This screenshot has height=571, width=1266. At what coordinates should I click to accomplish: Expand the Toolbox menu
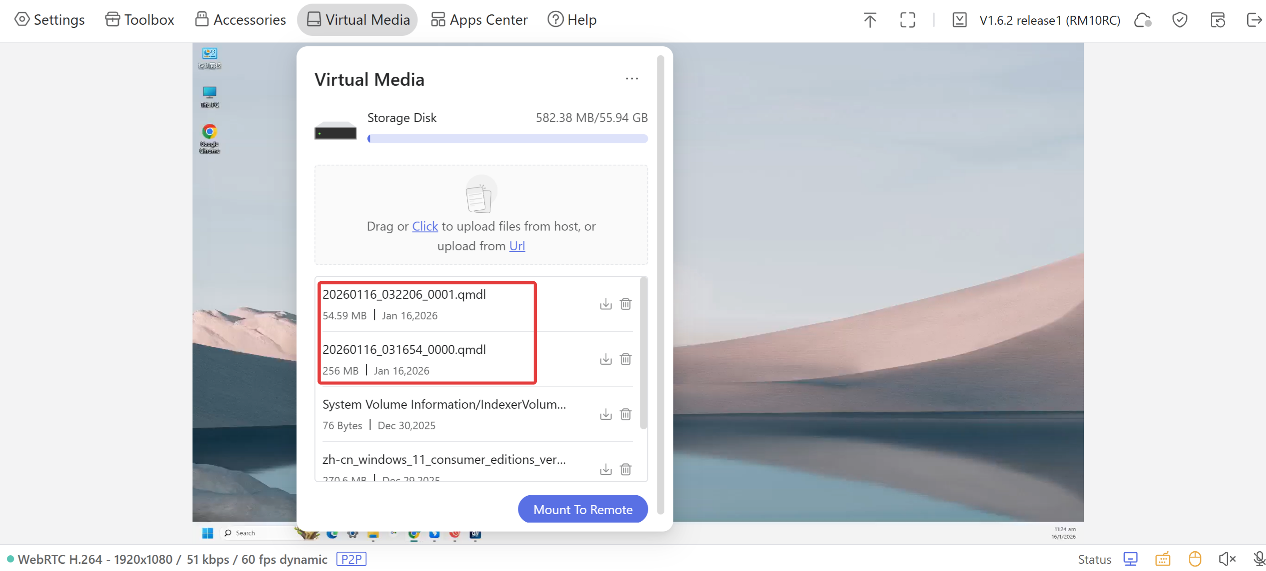140,20
